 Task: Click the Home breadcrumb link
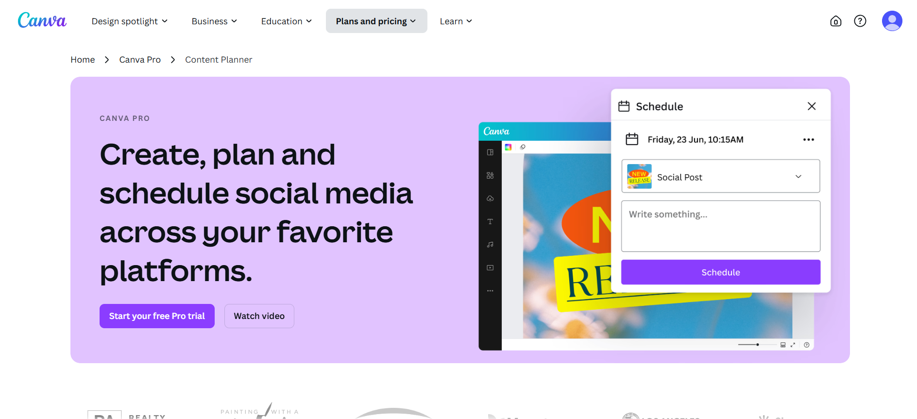click(x=83, y=60)
